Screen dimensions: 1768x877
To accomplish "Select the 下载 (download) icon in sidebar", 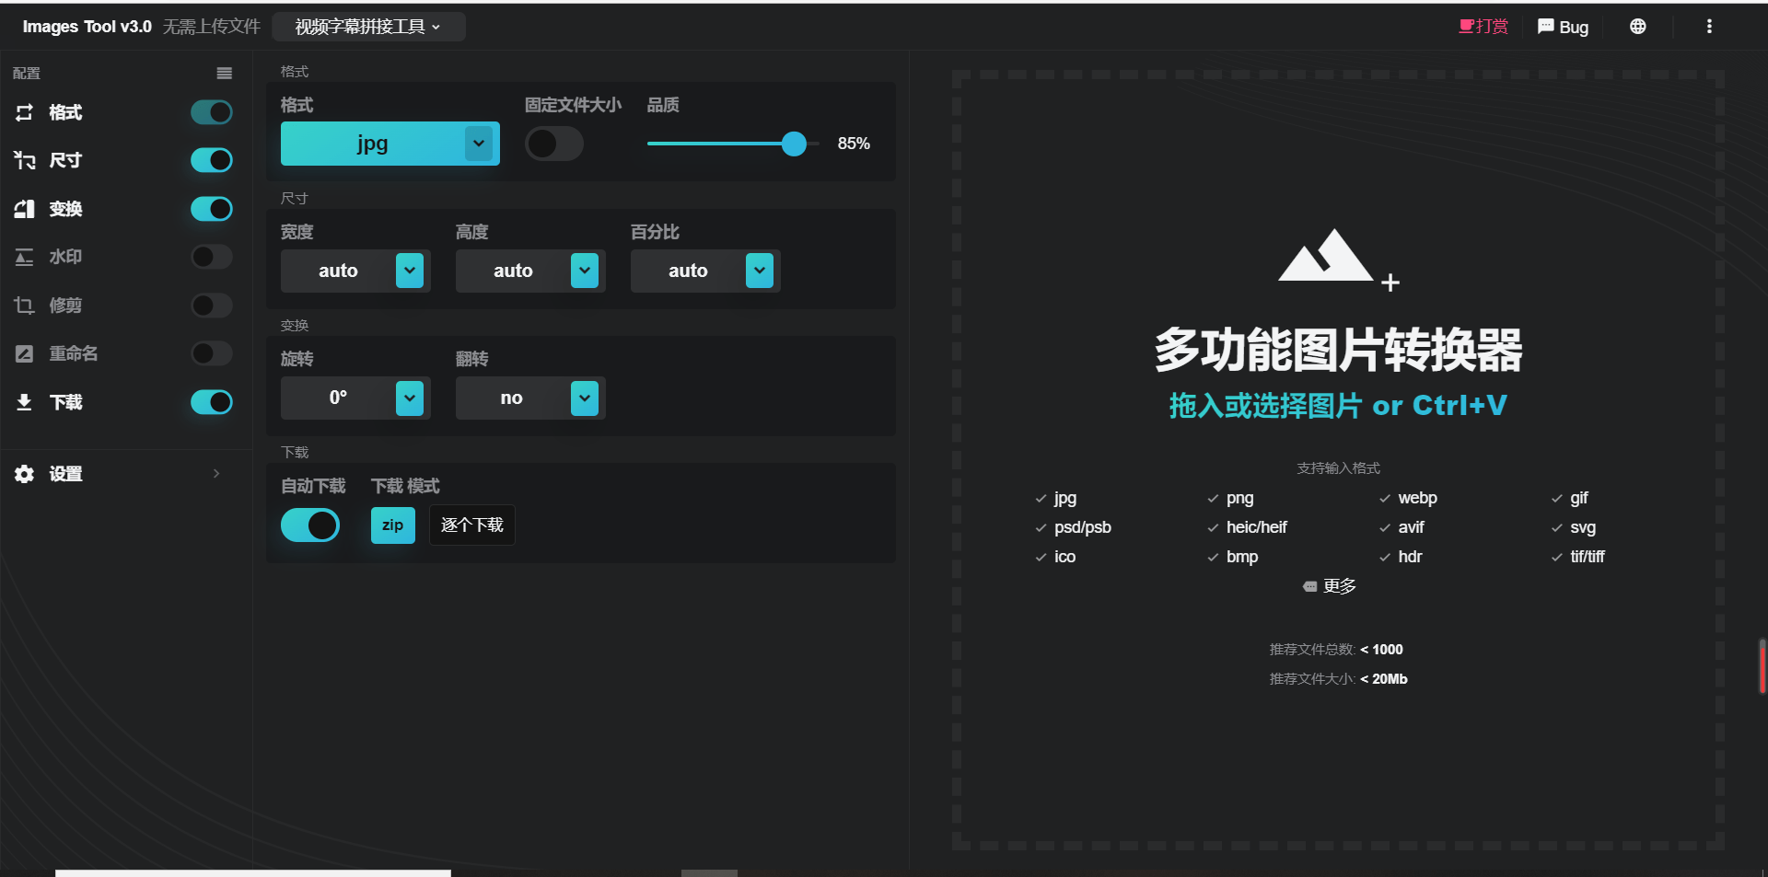I will pyautogui.click(x=24, y=402).
